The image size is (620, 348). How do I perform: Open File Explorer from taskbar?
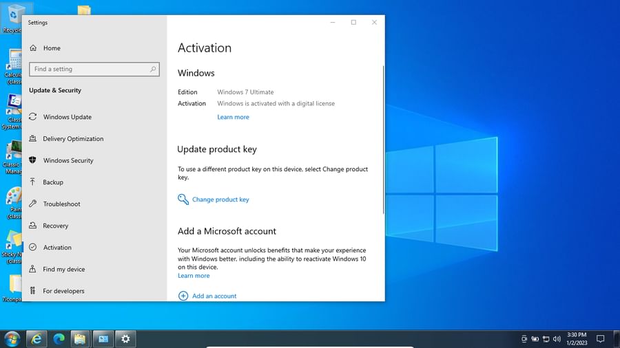(x=81, y=338)
